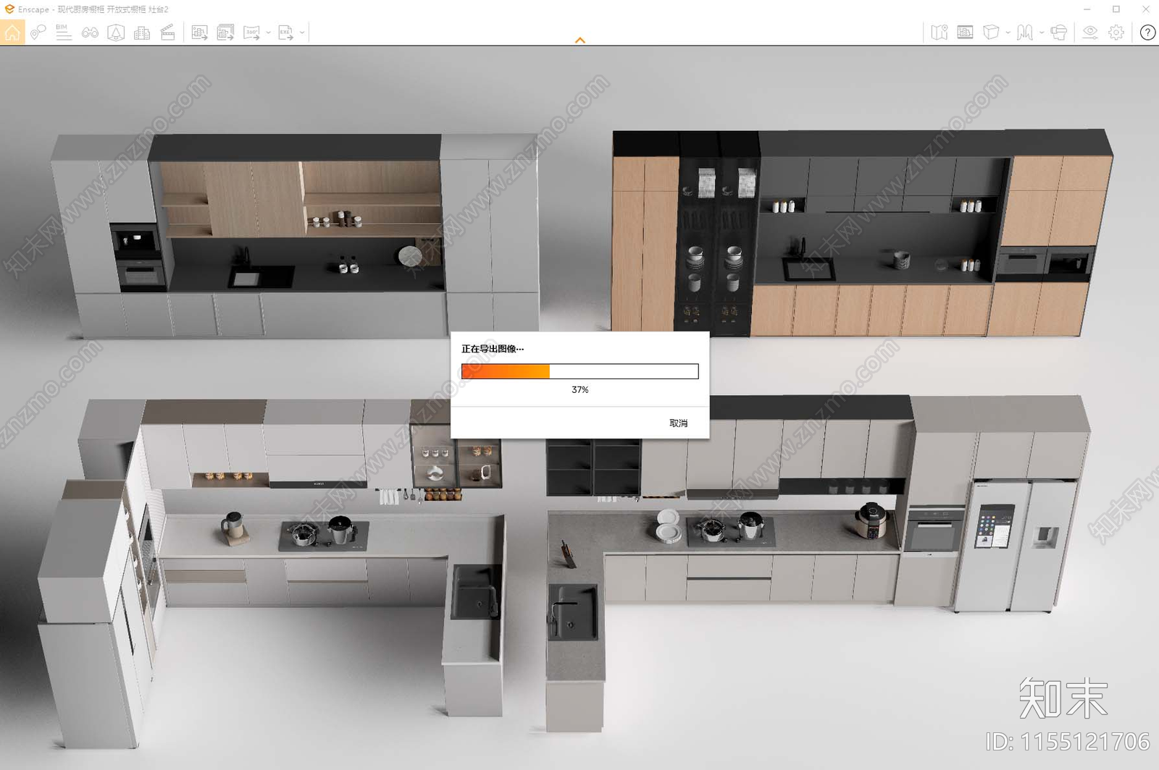Close the Enscape window
The height and width of the screenshot is (770, 1159).
pyautogui.click(x=1145, y=9)
